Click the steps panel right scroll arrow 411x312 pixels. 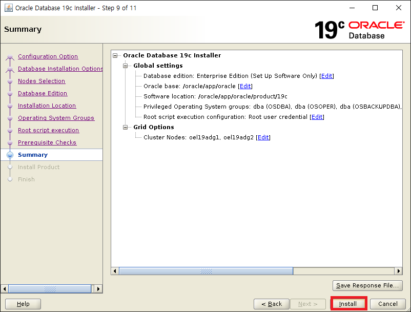coord(98,289)
